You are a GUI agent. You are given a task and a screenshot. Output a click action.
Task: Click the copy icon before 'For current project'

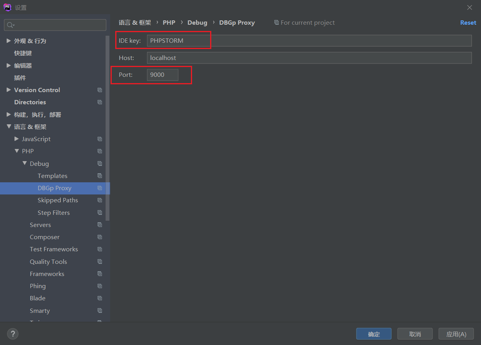pyautogui.click(x=276, y=22)
